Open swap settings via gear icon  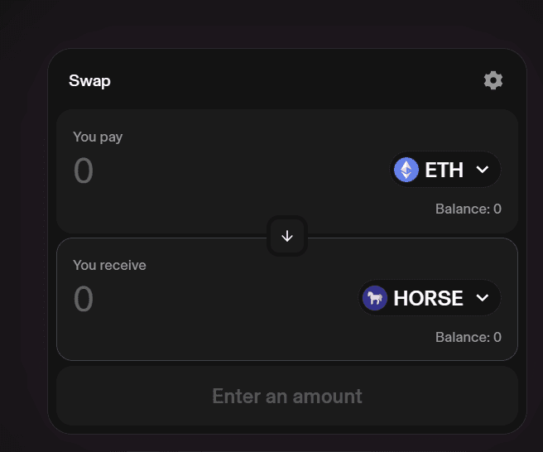(493, 80)
